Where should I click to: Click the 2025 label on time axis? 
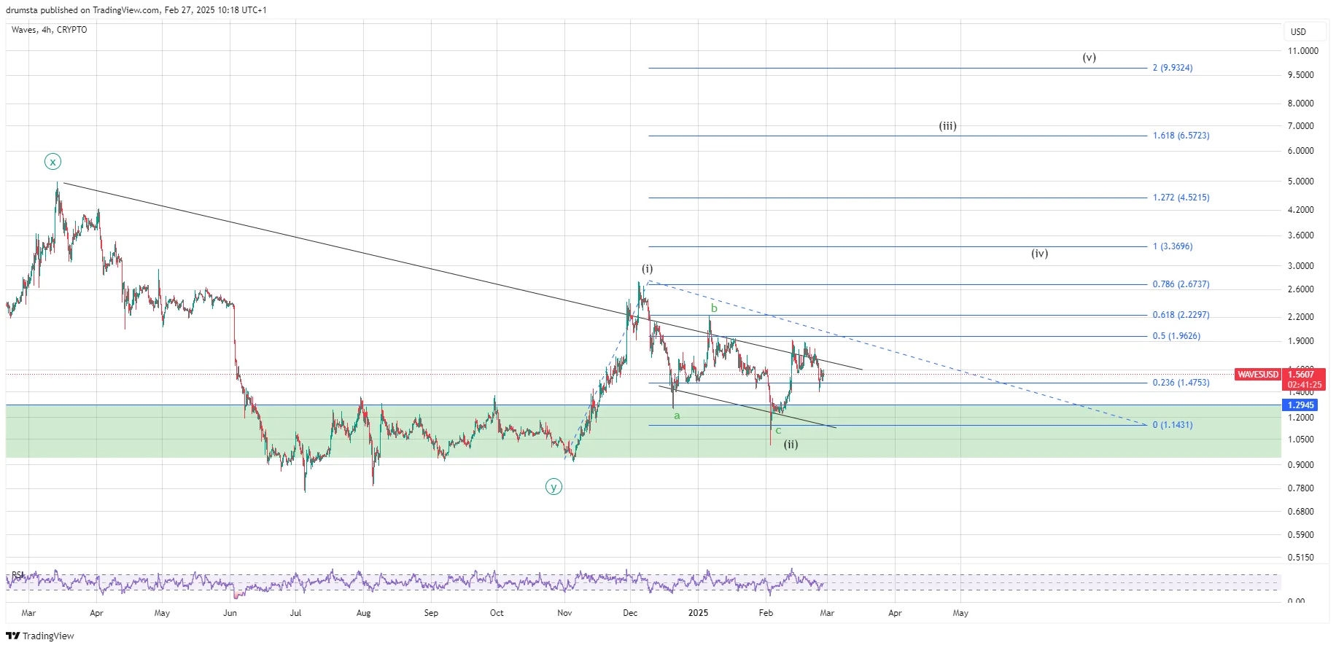point(698,613)
